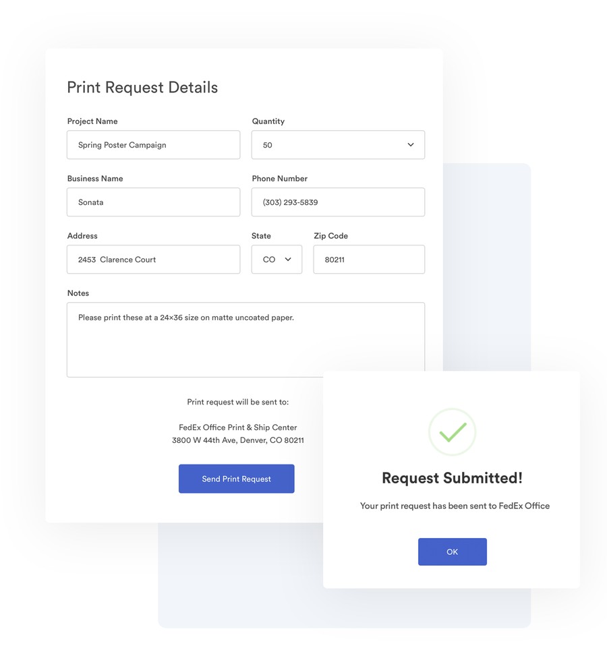Click the Send Print Request button
The width and height of the screenshot is (607, 656).
[x=237, y=479]
